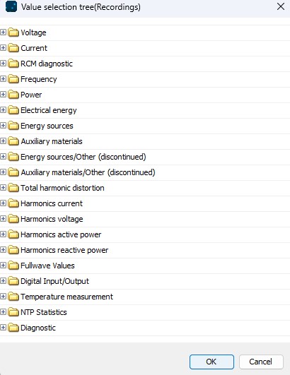Click the RCM diagnostic folder icon
Viewport: 290px width, 375px height.
(13, 64)
